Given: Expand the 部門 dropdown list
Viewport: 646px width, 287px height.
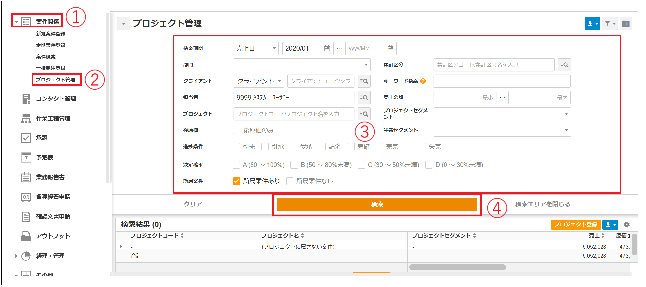Looking at the screenshot, I should click(302, 65).
